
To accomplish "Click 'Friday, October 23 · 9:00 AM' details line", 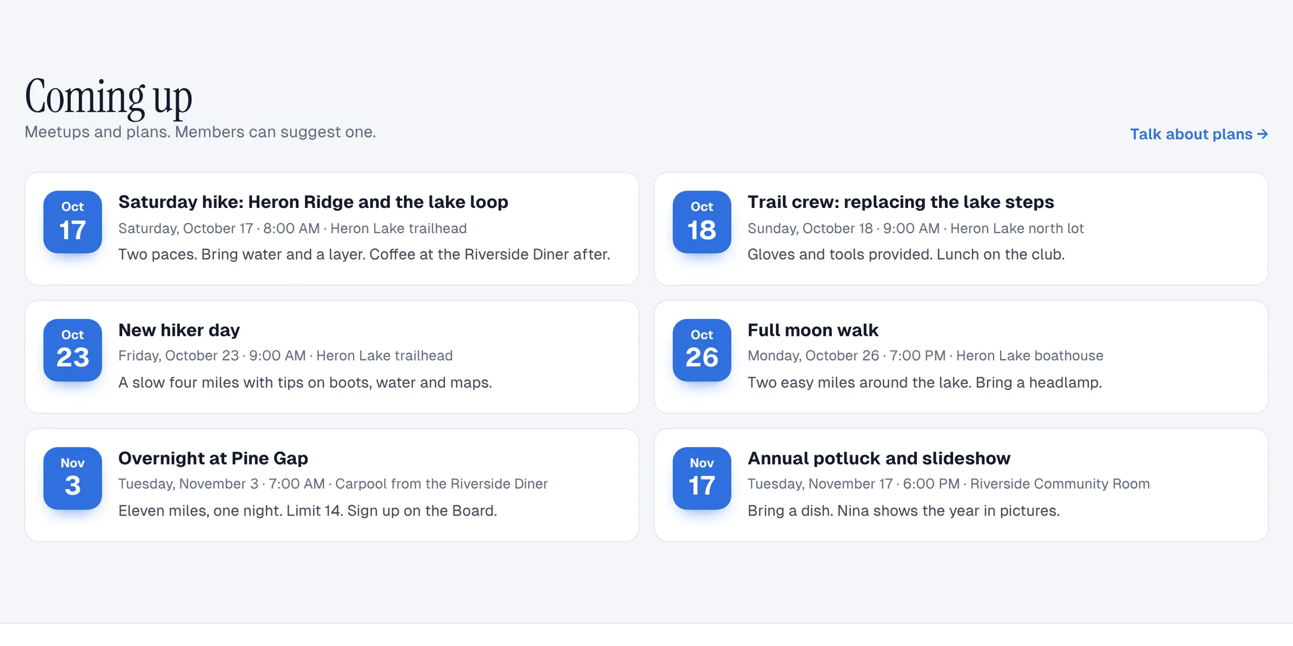I will pyautogui.click(x=285, y=356).
